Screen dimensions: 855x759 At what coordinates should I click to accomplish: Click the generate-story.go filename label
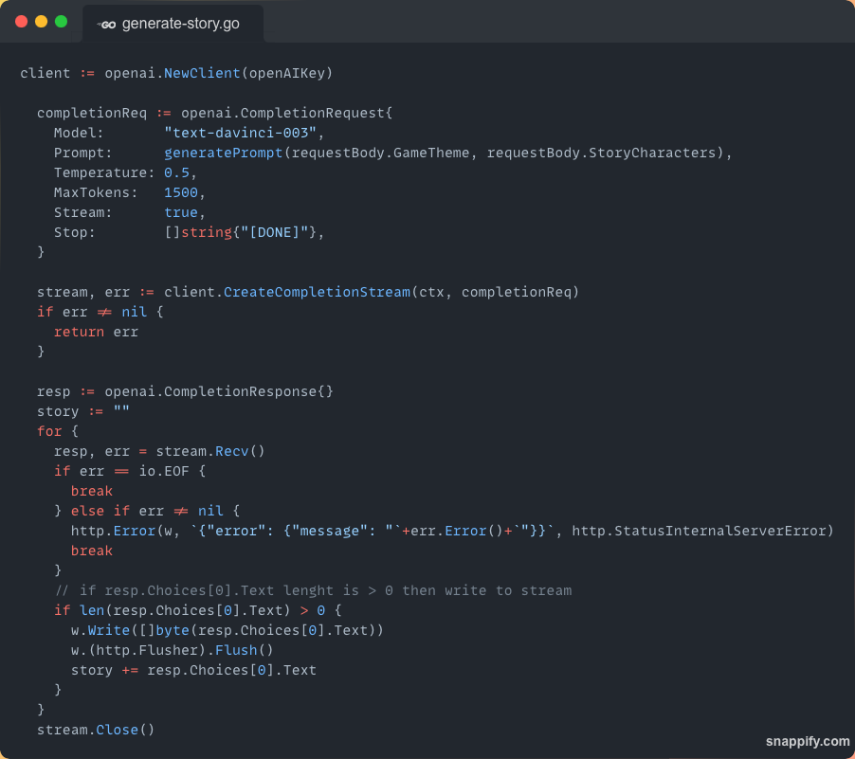180,26
